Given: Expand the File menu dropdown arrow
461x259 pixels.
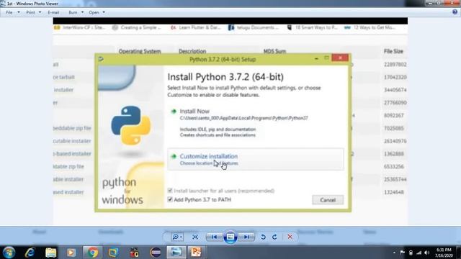Looking at the screenshot, I should tap(19, 13).
